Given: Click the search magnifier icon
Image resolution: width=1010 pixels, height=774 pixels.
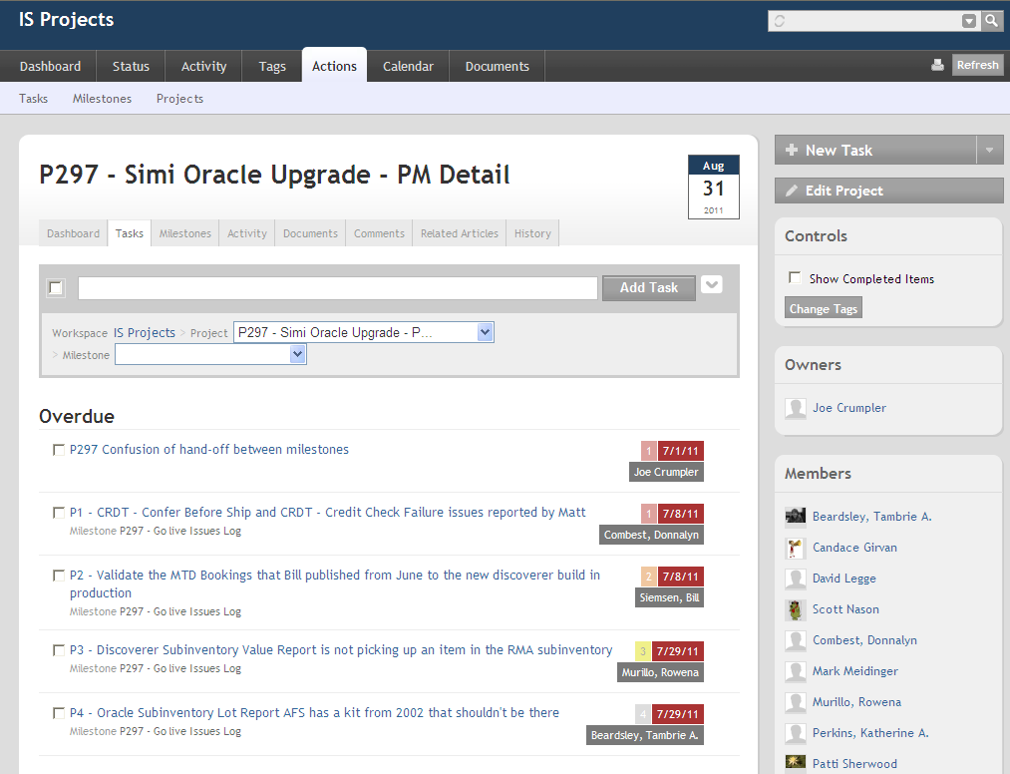Looking at the screenshot, I should (x=992, y=21).
